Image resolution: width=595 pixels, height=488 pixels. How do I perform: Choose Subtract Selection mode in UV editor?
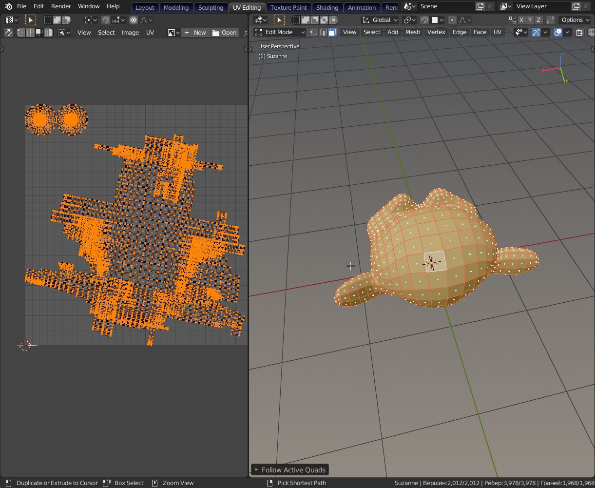click(66, 20)
